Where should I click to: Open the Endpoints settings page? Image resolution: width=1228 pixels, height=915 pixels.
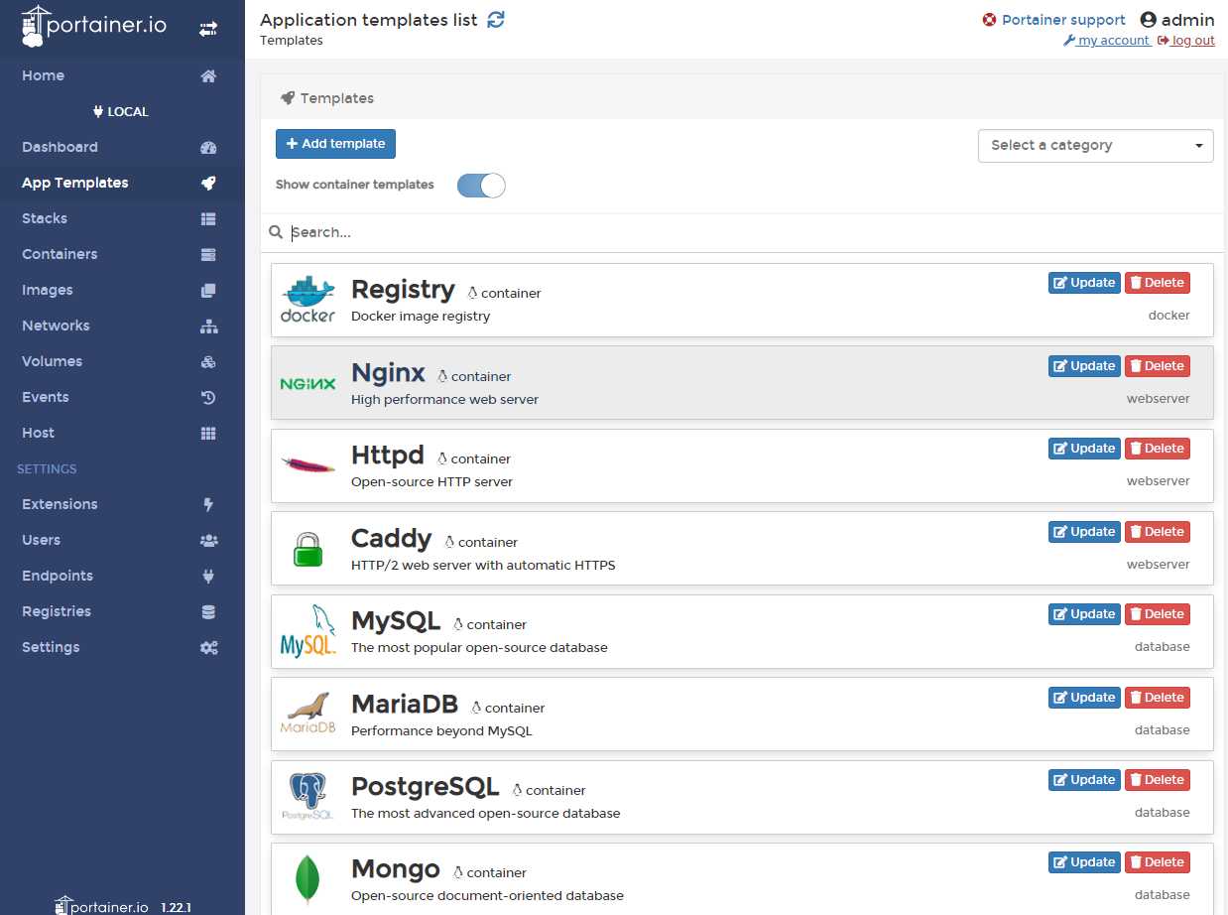[58, 577]
